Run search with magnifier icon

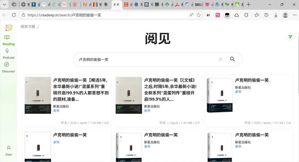click(x=232, y=59)
